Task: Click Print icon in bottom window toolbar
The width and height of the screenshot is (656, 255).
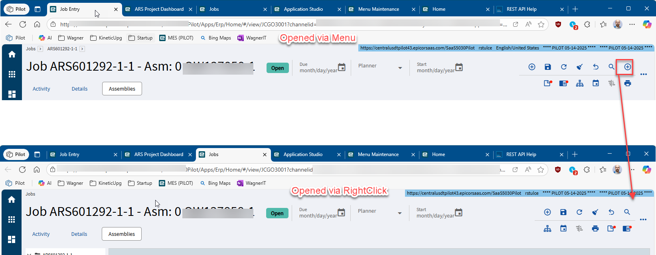Action: [595, 229]
